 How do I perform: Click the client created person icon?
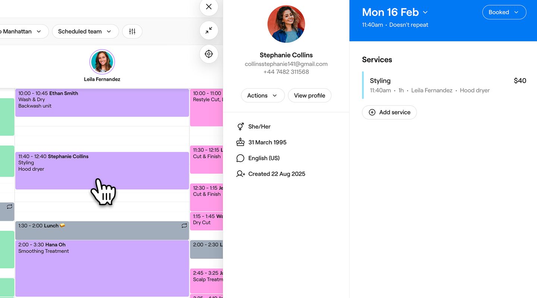[241, 174]
